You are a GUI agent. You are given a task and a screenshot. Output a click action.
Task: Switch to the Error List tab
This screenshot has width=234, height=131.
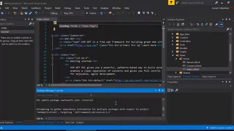[x=70, y=122]
